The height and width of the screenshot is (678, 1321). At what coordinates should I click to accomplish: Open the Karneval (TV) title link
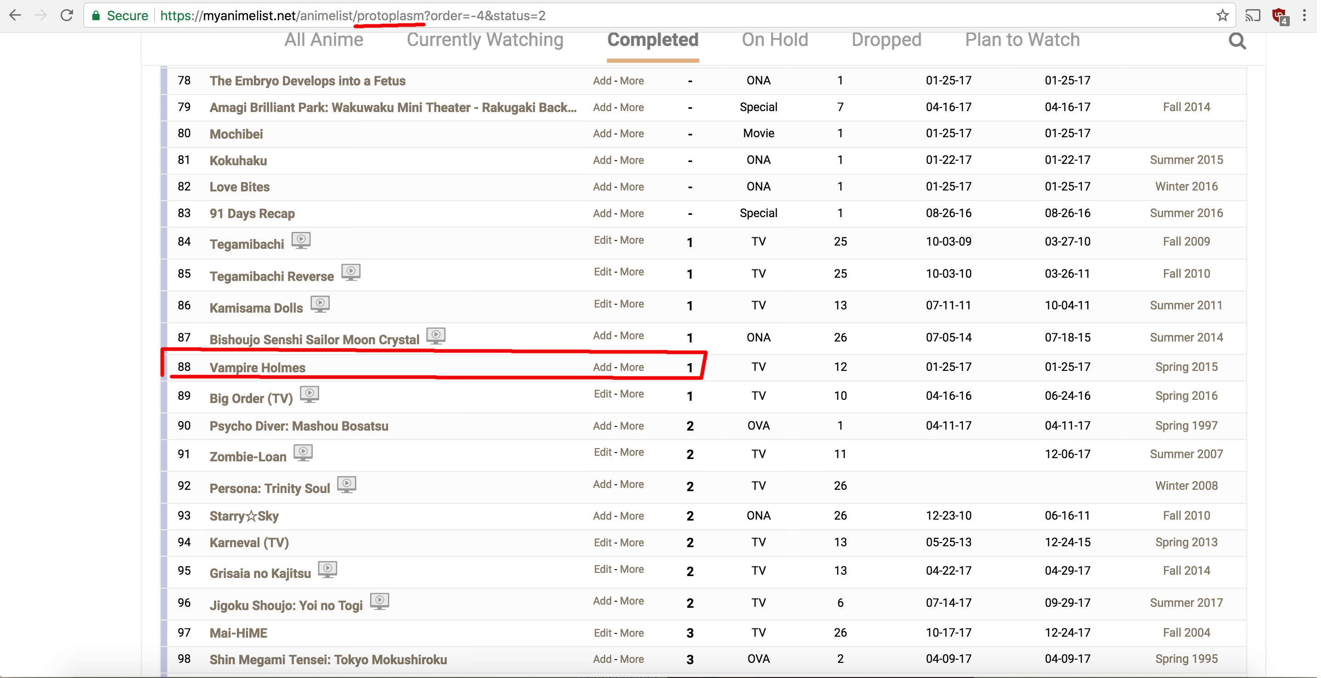[x=249, y=543]
